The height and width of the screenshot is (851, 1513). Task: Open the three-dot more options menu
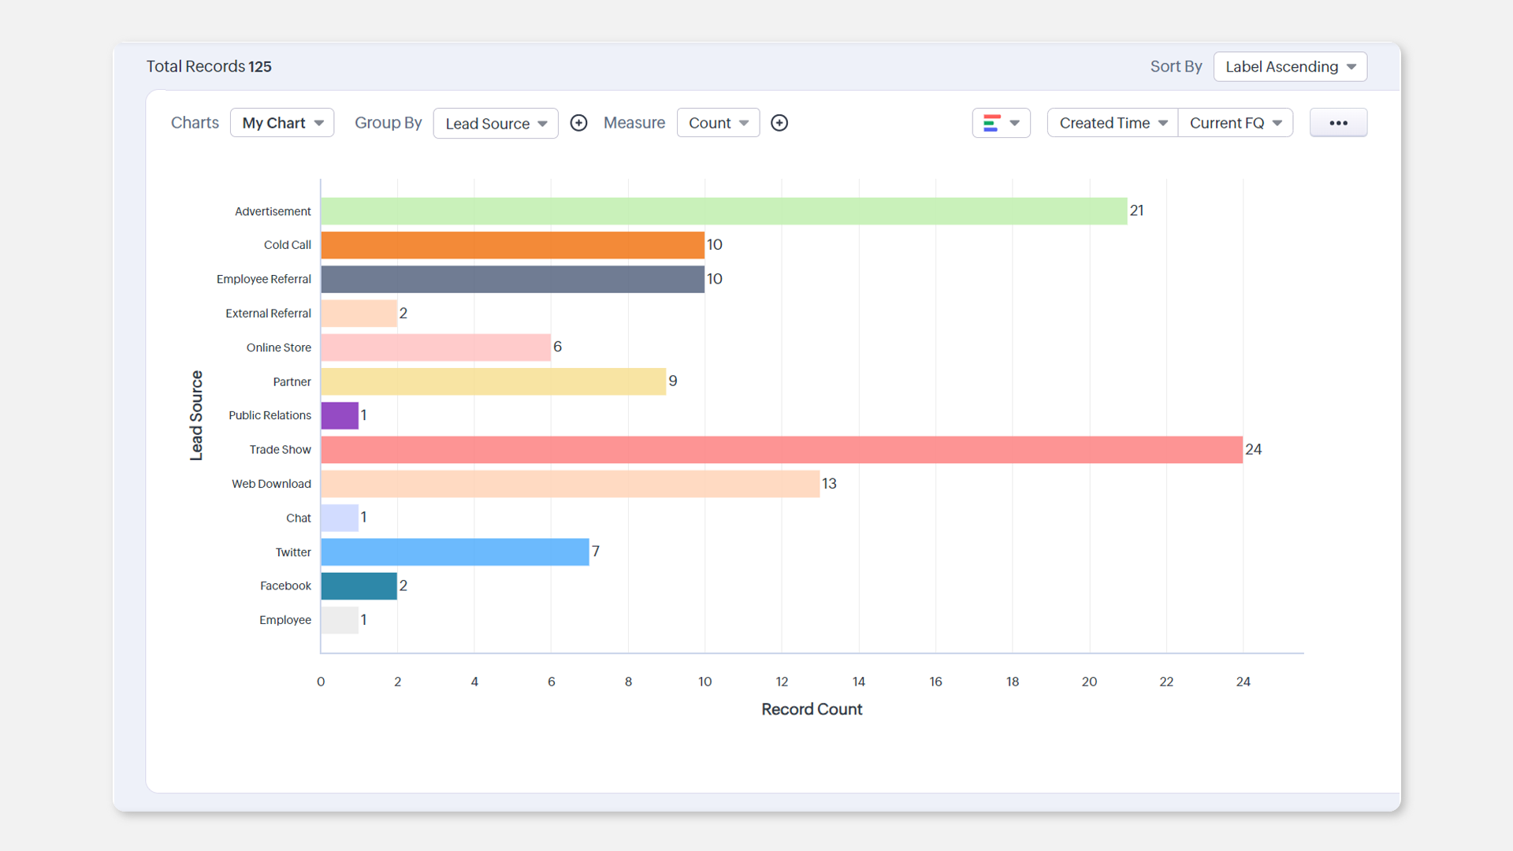(1338, 123)
